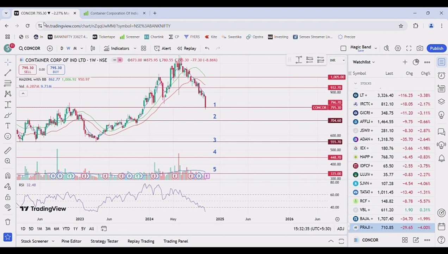Toggle ADJ adjusted data
Screen dimensions: 448x254
341,229
